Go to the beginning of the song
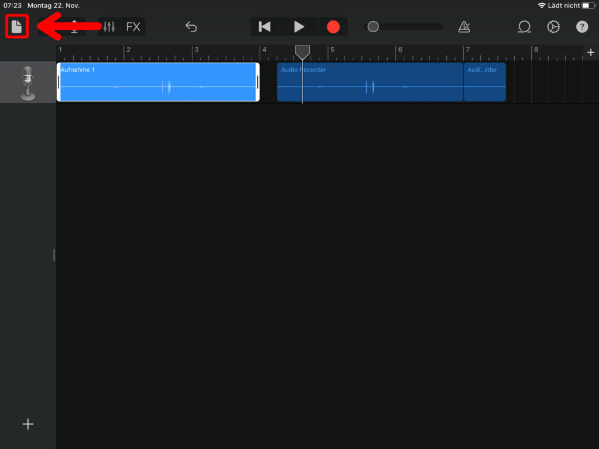The height and width of the screenshot is (449, 599). pos(265,27)
